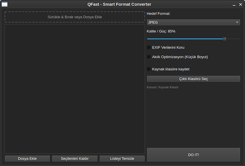Enable Akıllı Optimizasyon checkbox
Screen dimensions: 245x166
point(149,57)
